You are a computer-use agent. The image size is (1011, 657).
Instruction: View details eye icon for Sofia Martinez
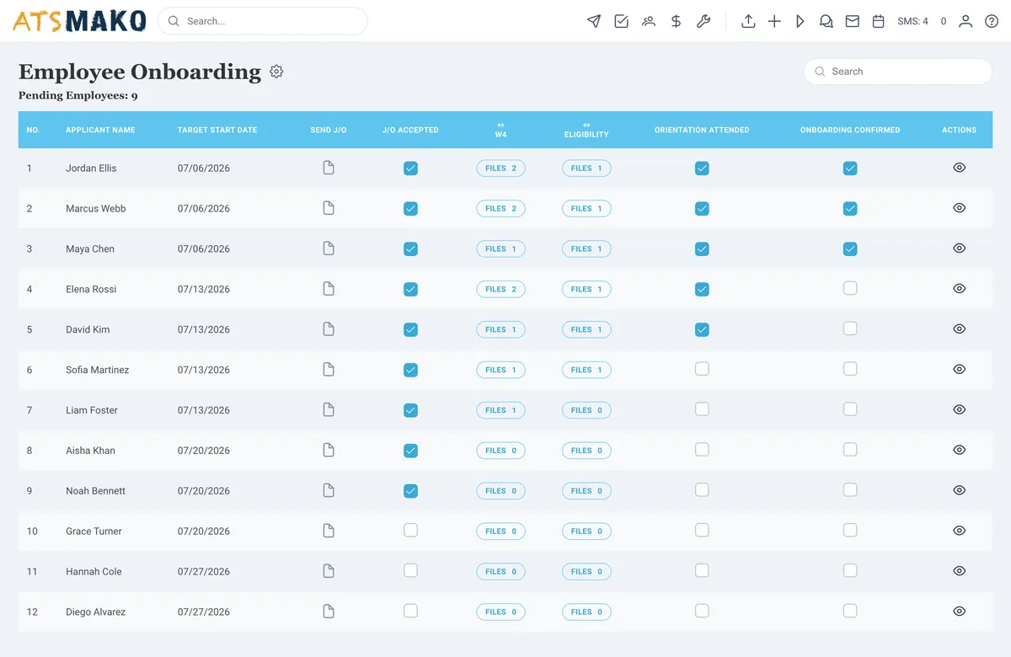[959, 369]
